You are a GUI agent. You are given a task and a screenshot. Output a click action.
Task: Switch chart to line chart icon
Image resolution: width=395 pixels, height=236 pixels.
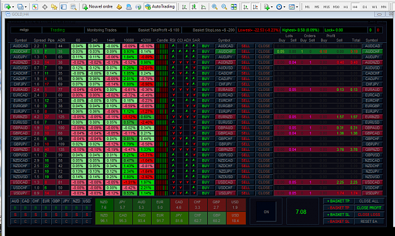204,7
